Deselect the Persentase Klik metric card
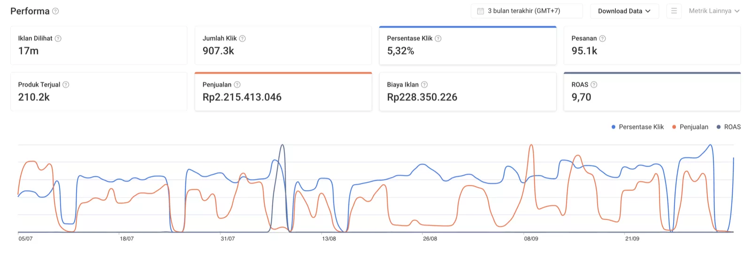751x255 pixels. pyautogui.click(x=467, y=45)
